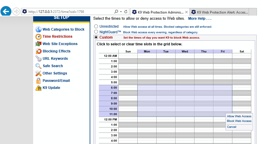259x144 pixels.
Task: Open Blocking Effects link
Action: click(57, 51)
